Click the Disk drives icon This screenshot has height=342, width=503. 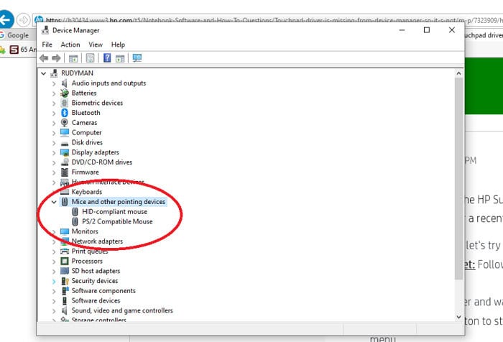click(65, 143)
